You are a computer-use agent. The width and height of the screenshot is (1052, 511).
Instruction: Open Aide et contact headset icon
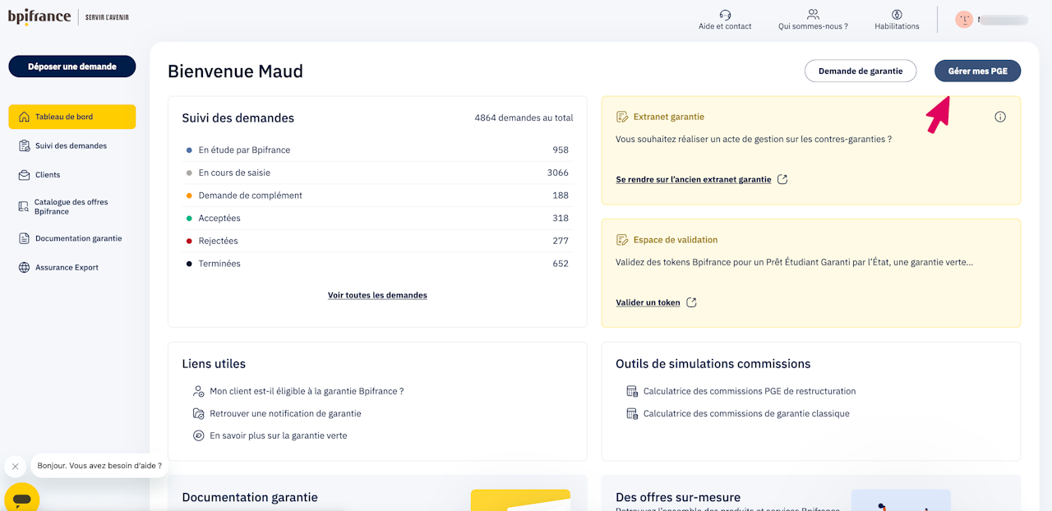[x=725, y=14]
